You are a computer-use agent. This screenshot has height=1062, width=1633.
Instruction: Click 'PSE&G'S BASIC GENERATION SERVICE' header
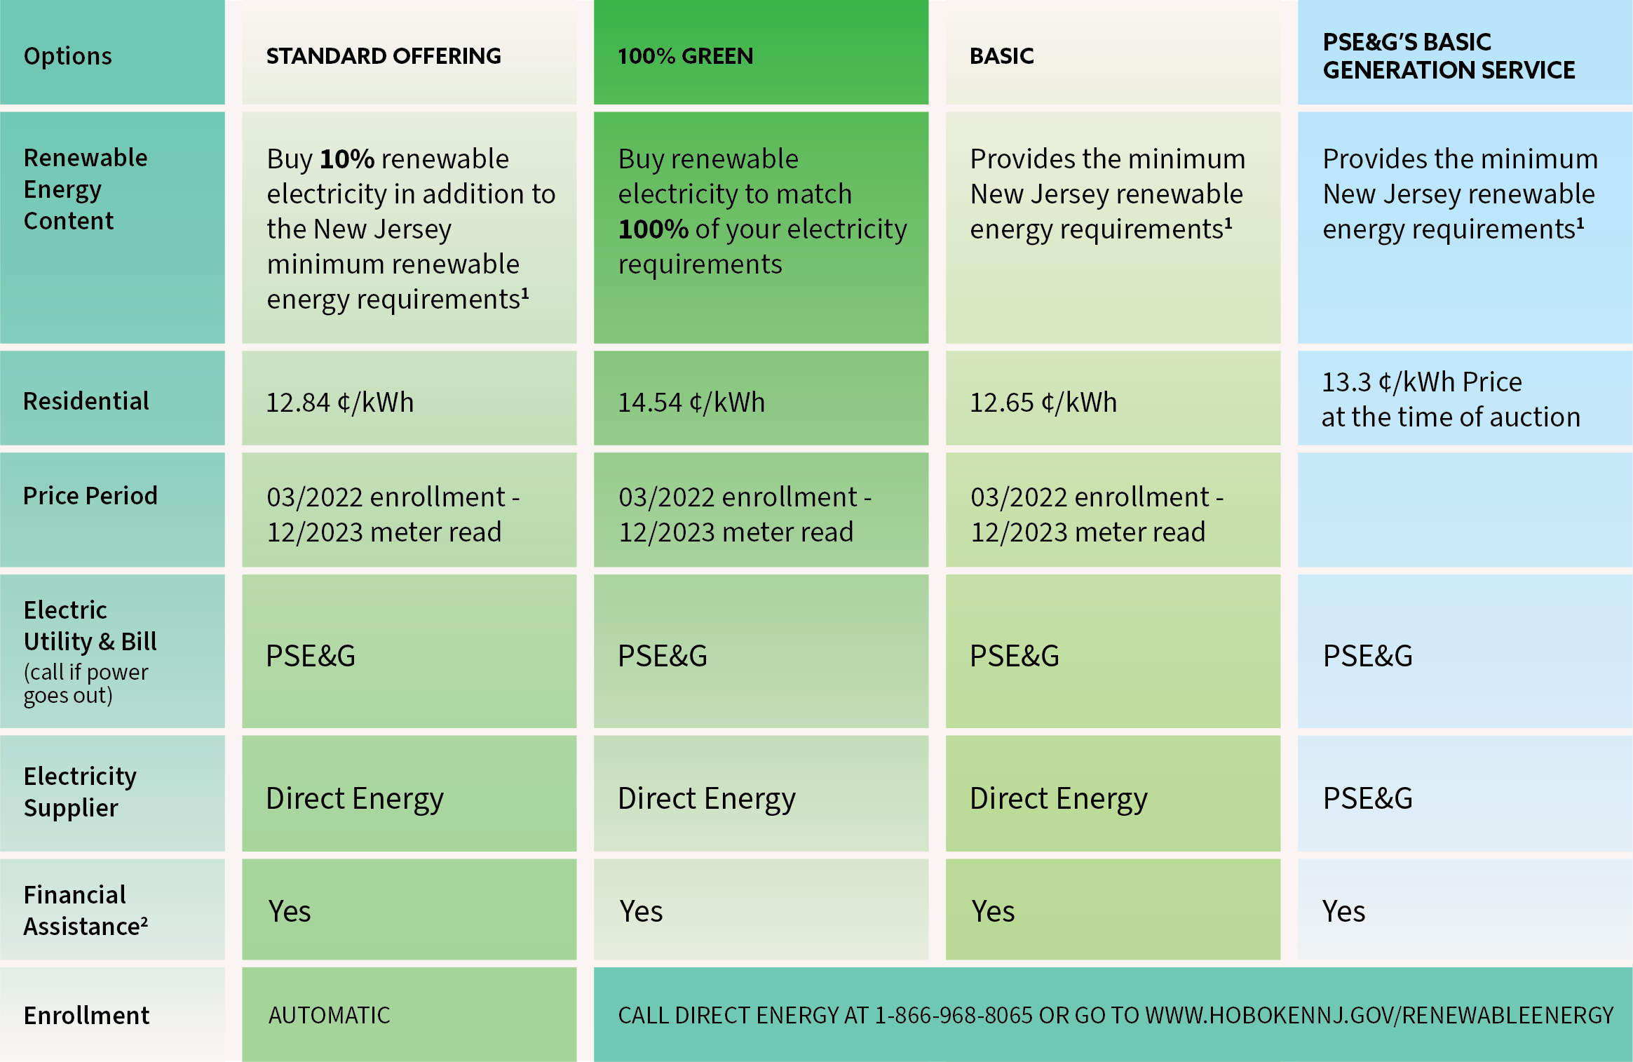1465,53
